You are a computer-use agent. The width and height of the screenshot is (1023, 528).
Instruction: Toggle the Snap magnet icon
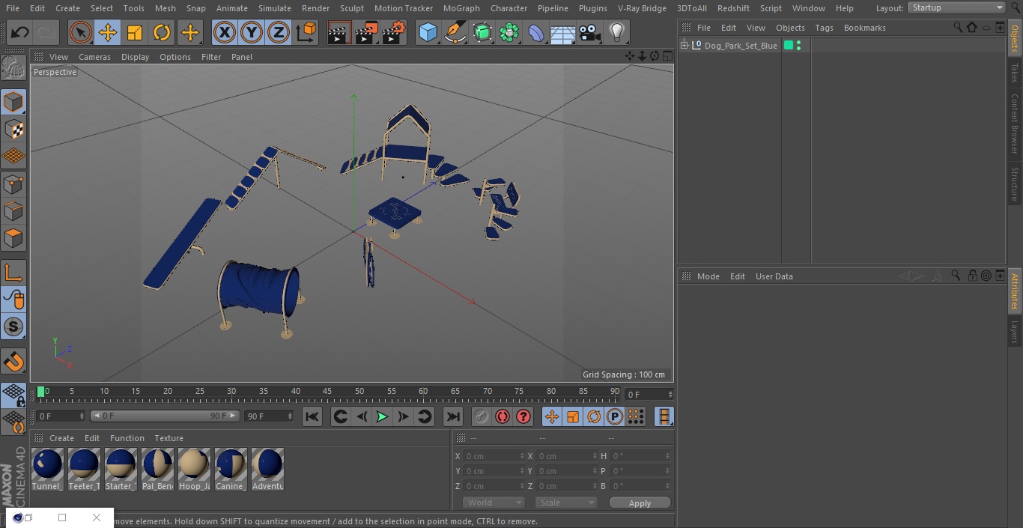[x=13, y=361]
